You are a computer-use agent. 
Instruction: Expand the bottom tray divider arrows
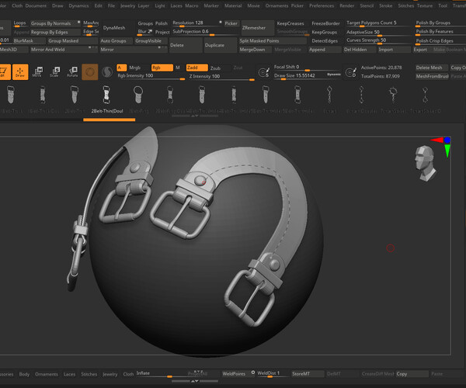click(x=195, y=381)
